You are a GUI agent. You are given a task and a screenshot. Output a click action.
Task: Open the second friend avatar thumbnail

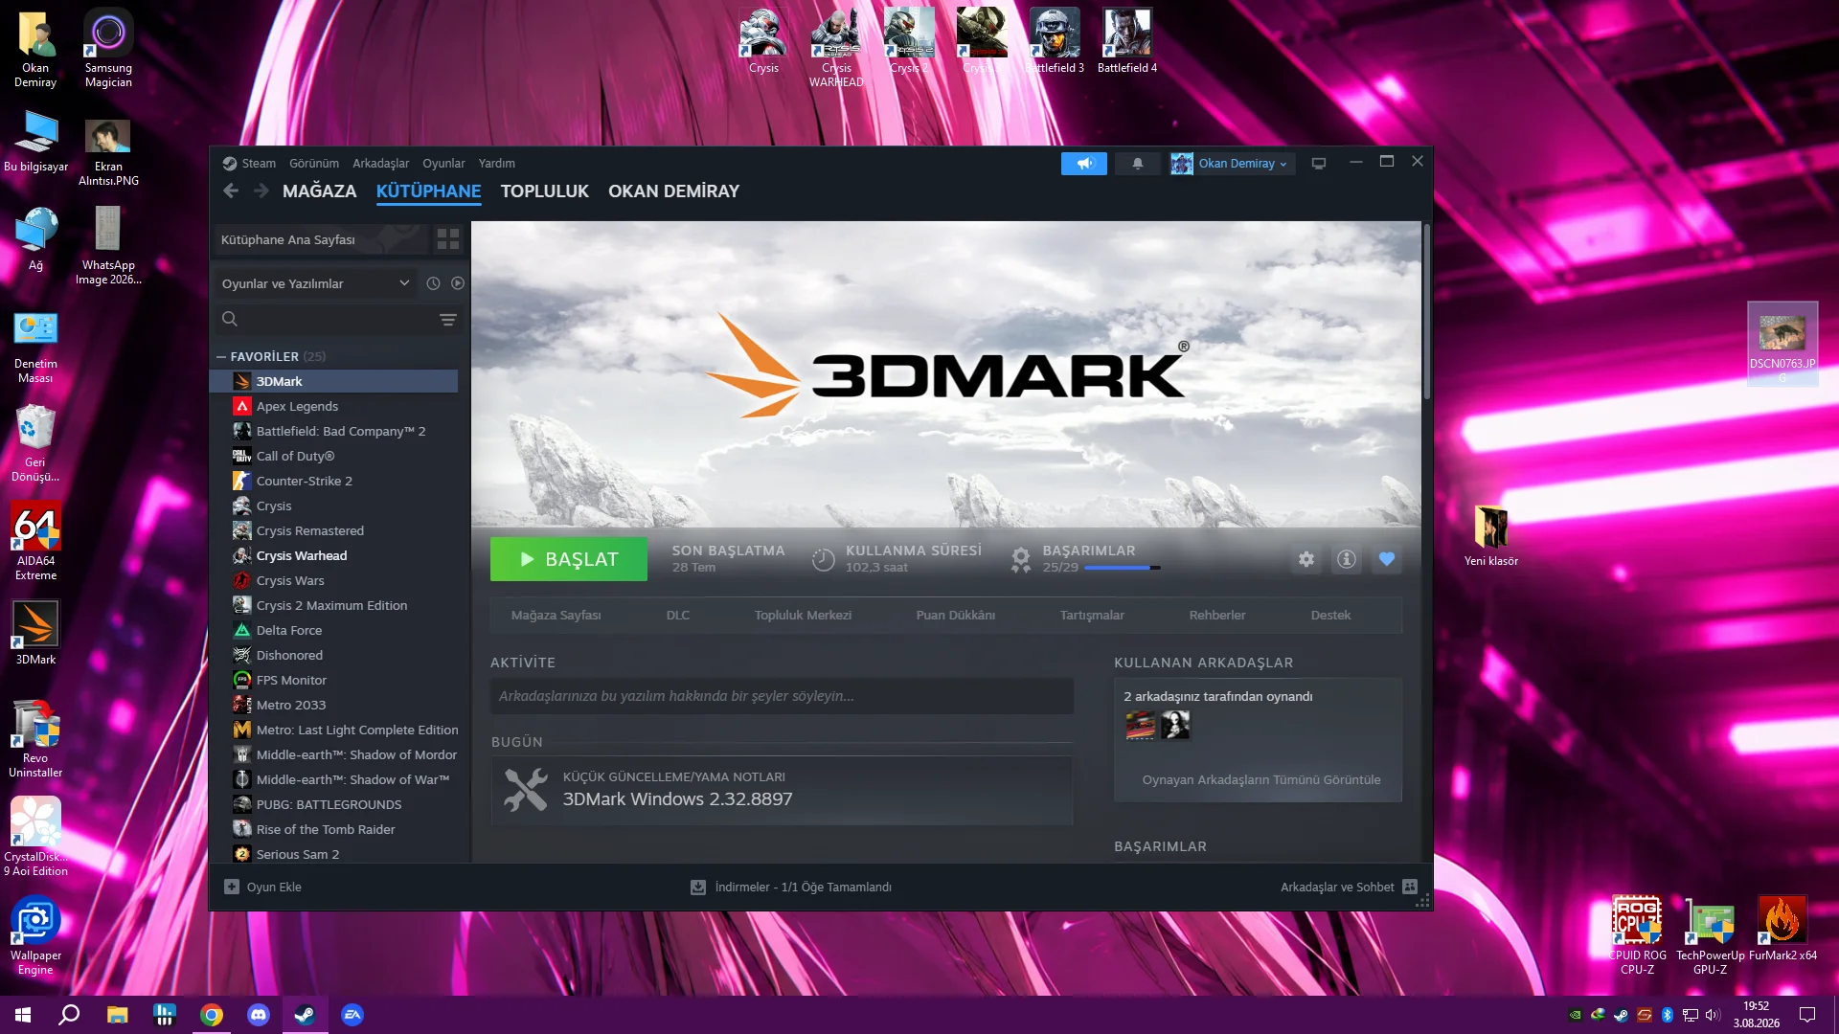click(1175, 725)
